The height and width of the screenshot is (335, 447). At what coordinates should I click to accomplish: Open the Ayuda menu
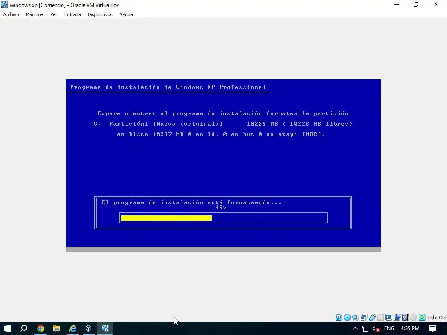(x=126, y=14)
